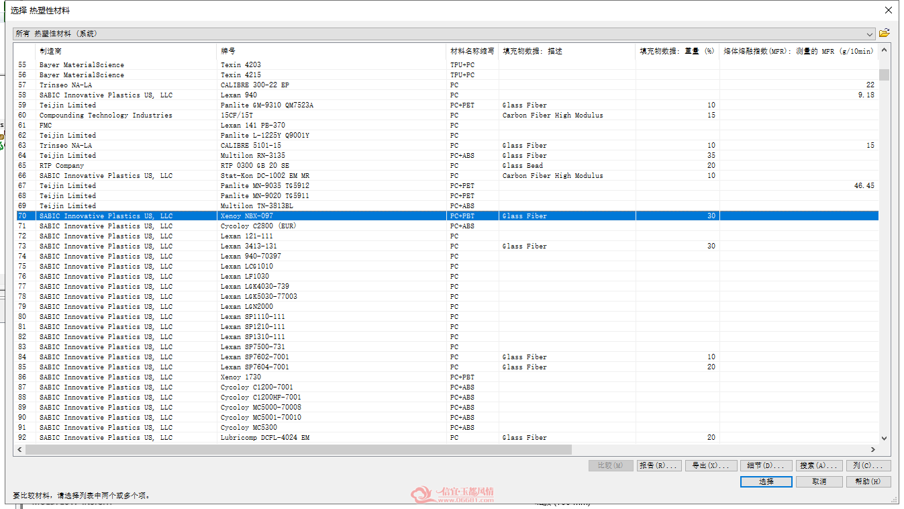Screen dimensions: 904x509
Task: Select the Cycoloy C2800 (EUR) row
Action: [x=446, y=226]
